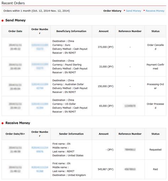The height and width of the screenshot is (181, 168).
Task: Open order number of the Australian Dollar order
Action: click(x=40, y=86)
